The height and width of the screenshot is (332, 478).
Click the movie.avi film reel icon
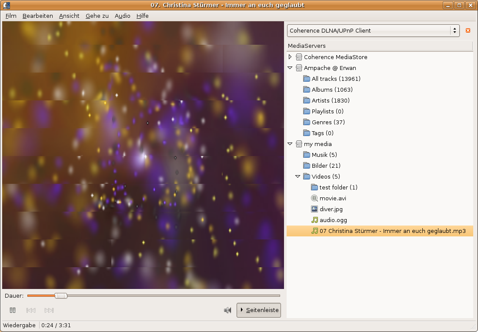(314, 198)
